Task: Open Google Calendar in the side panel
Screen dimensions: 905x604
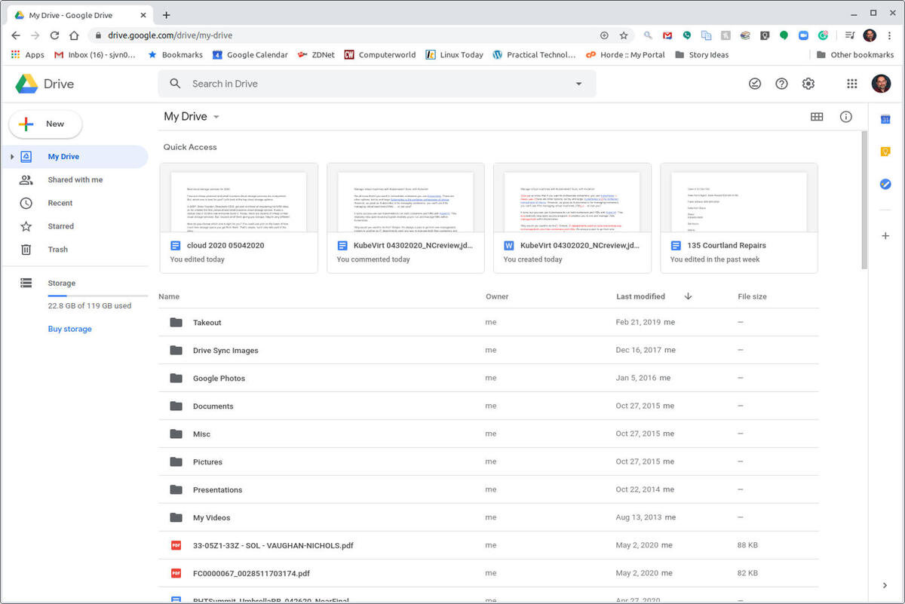Action: coord(885,118)
